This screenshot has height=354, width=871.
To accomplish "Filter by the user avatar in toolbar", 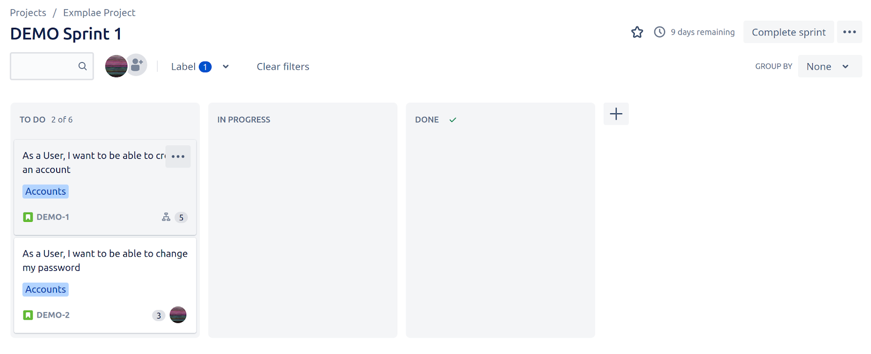I will 116,66.
